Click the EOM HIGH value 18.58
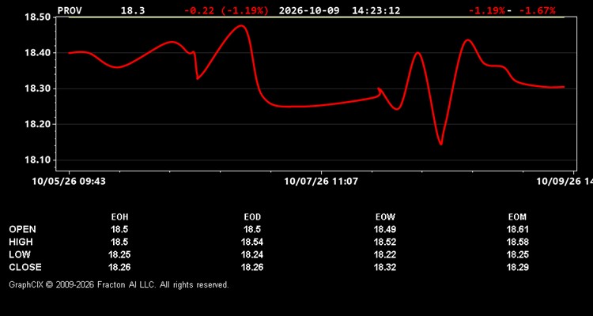Viewport: 593px width, 316px height. pos(517,242)
